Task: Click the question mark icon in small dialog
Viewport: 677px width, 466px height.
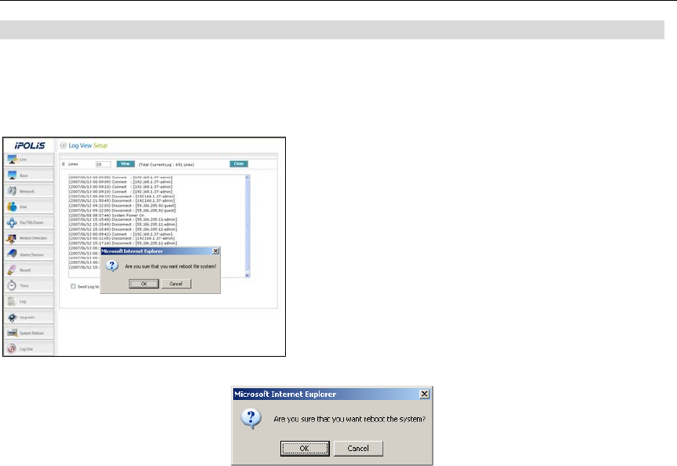Action: 112,266
